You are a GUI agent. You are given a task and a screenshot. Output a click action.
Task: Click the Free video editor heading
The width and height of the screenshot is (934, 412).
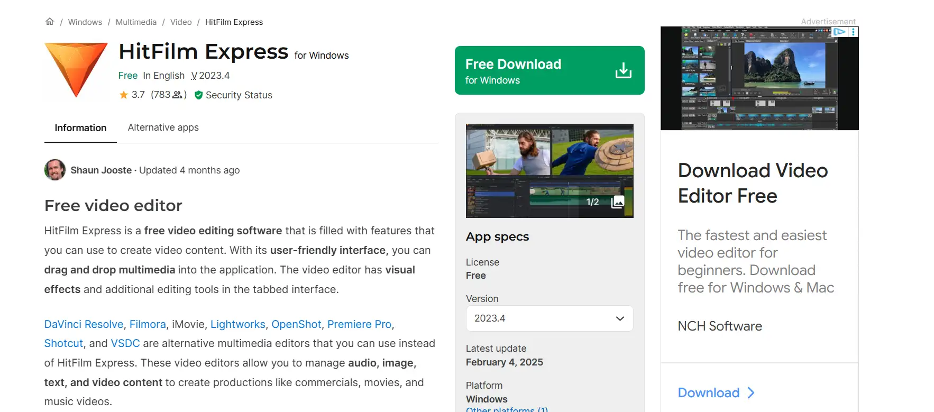(113, 205)
